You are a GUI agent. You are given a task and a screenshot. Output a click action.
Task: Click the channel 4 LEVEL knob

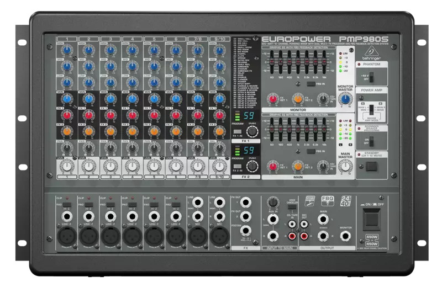(x=132, y=166)
